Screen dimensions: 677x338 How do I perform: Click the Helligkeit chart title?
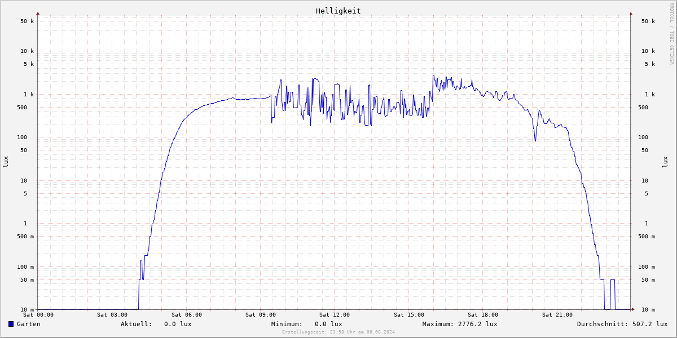[x=338, y=11]
